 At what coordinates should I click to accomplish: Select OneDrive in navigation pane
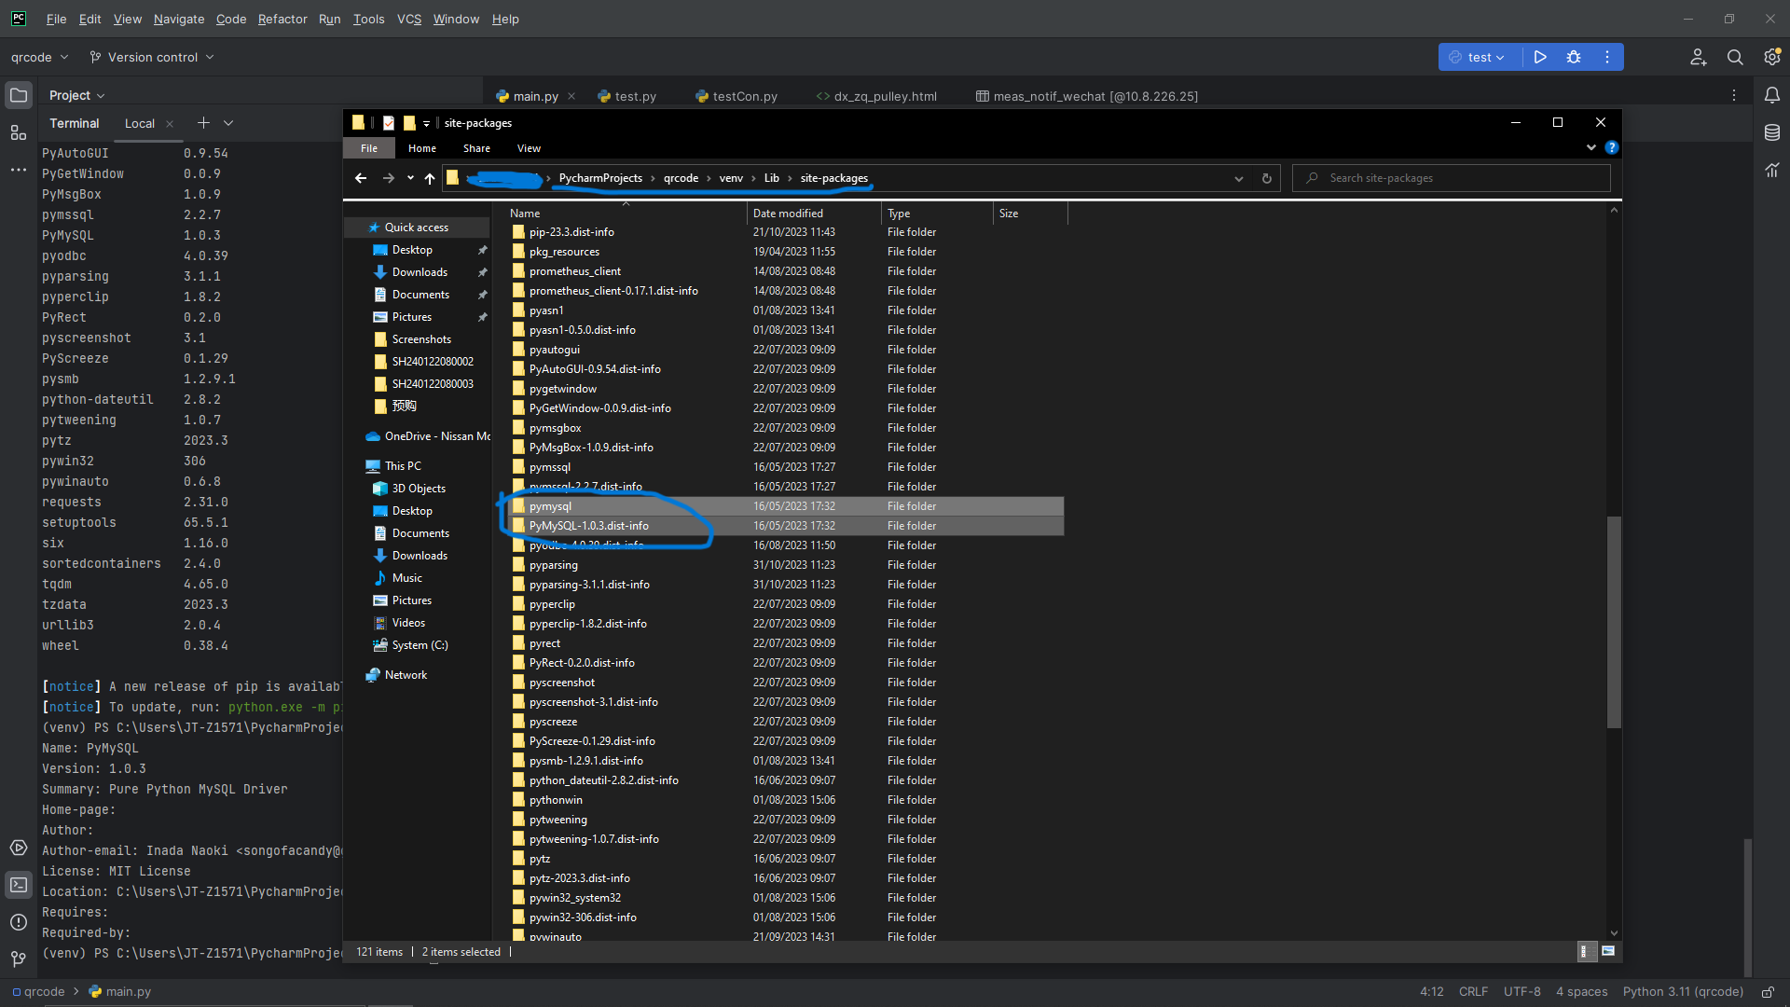point(427,436)
